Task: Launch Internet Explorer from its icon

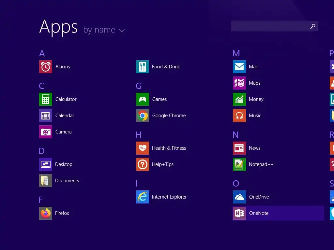Action: pyautogui.click(x=143, y=197)
